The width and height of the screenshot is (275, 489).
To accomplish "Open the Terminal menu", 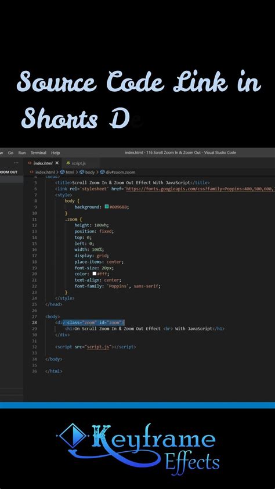I will point(38,153).
